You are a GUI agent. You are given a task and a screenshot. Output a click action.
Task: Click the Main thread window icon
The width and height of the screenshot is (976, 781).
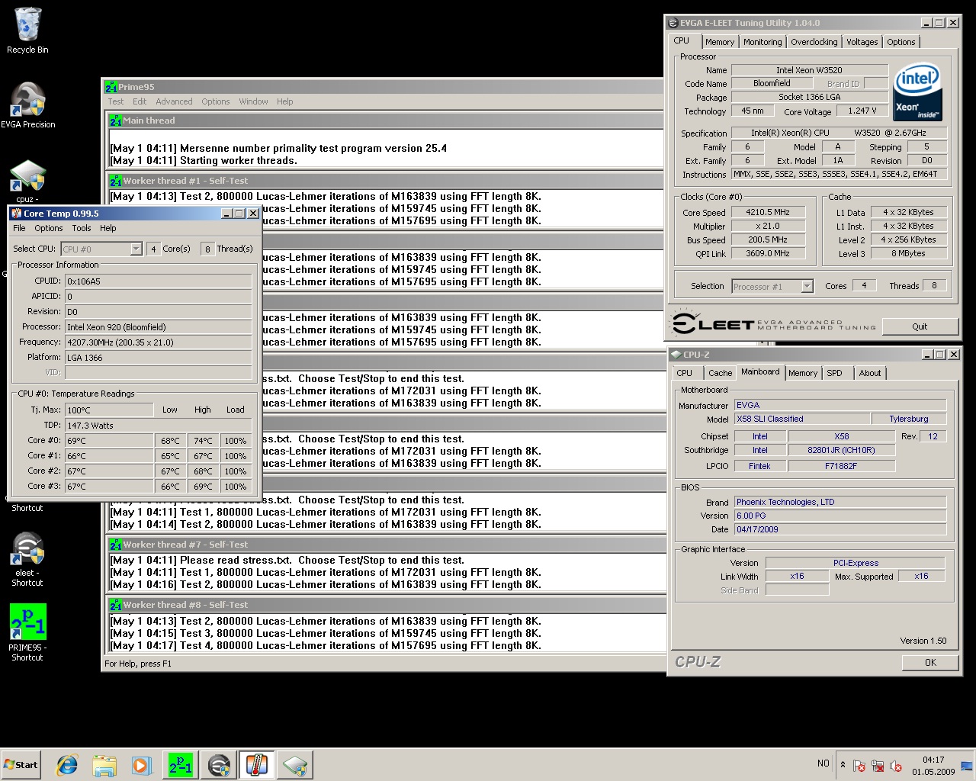116,121
